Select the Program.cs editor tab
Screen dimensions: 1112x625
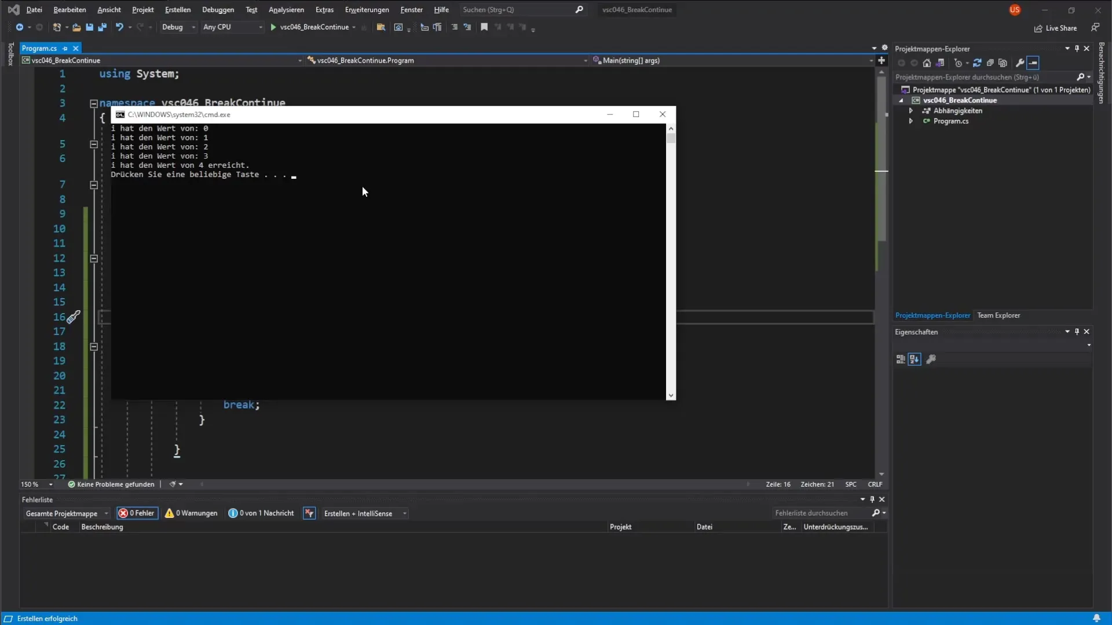coord(39,49)
